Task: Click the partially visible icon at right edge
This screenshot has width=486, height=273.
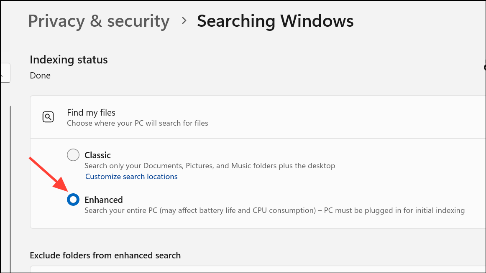Action: point(484,67)
